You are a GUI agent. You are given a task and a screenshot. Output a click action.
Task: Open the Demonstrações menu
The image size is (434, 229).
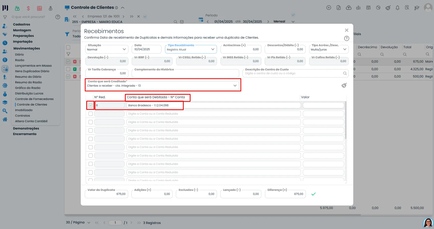pyautogui.click(x=26, y=129)
